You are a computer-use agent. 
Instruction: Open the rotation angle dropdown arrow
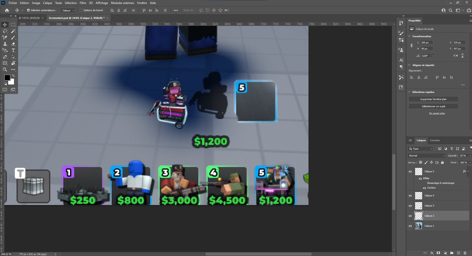(x=432, y=56)
